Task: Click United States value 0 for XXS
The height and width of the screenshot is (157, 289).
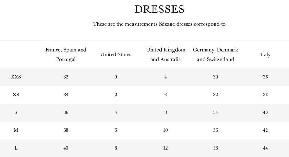Action: 116,77
